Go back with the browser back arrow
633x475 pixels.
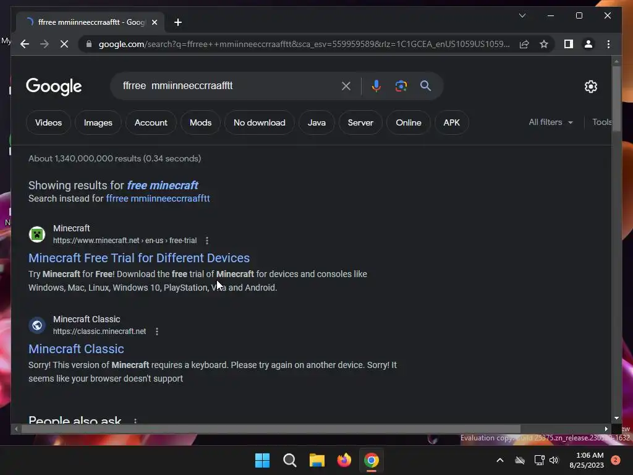[25, 44]
